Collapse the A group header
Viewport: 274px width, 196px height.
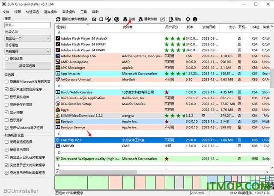point(59,33)
